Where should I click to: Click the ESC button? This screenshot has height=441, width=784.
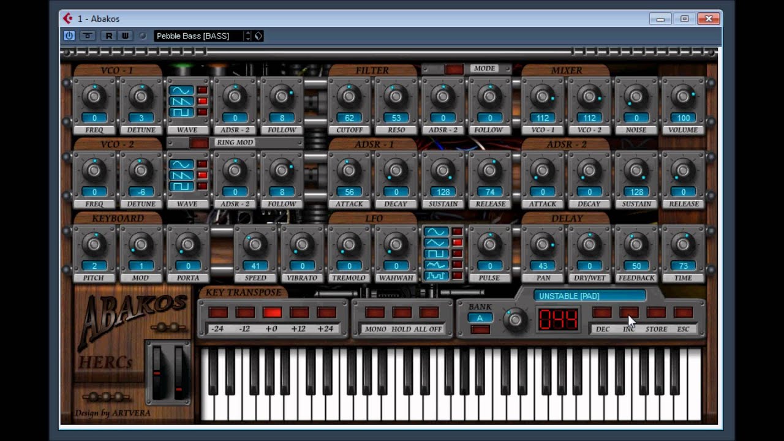pos(683,312)
